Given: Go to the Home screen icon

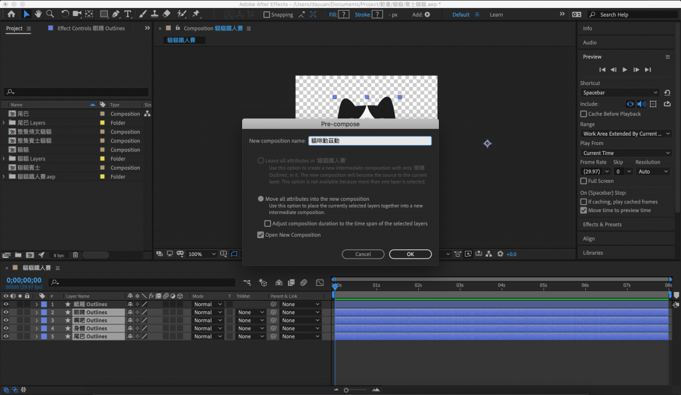Looking at the screenshot, I should (x=11, y=15).
